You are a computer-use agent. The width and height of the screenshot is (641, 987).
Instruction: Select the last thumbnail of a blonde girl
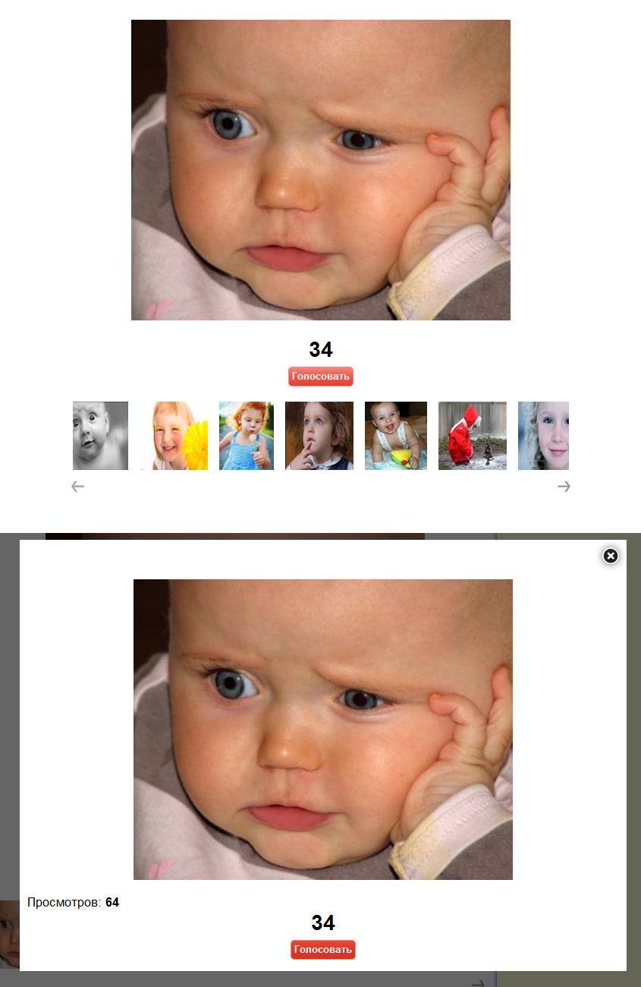tap(543, 436)
